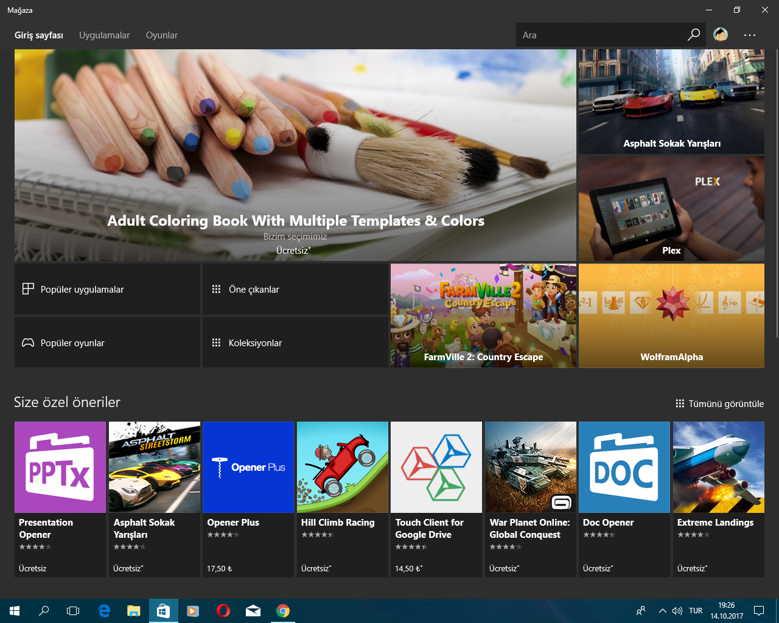Viewport: 779px width, 623px height.
Task: Click the Popüler oyunlar gamepad icon
Action: tap(28, 343)
